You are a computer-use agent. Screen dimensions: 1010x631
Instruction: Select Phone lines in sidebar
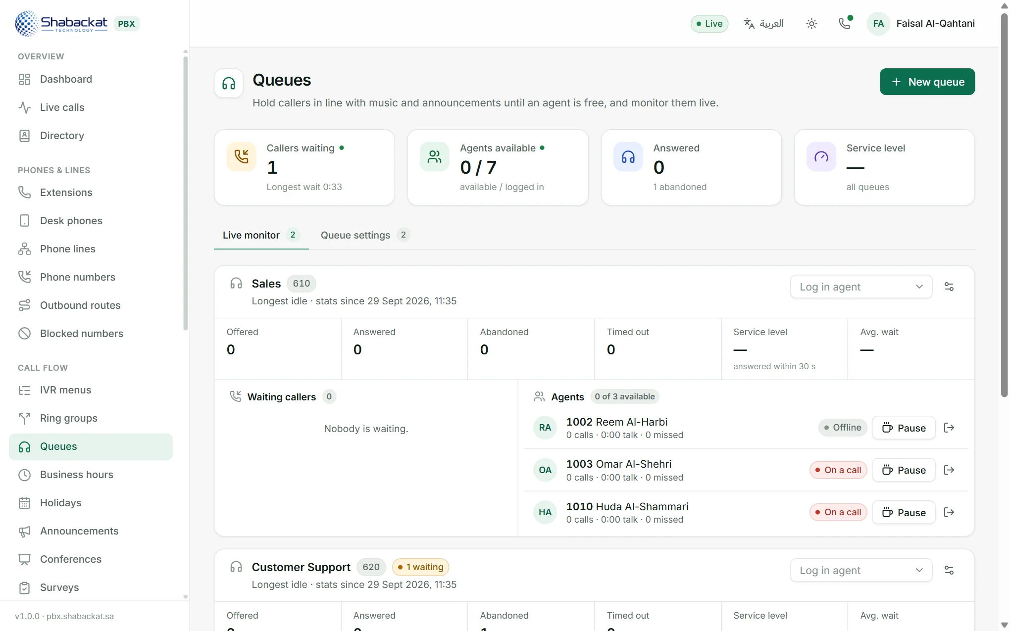coord(91,249)
